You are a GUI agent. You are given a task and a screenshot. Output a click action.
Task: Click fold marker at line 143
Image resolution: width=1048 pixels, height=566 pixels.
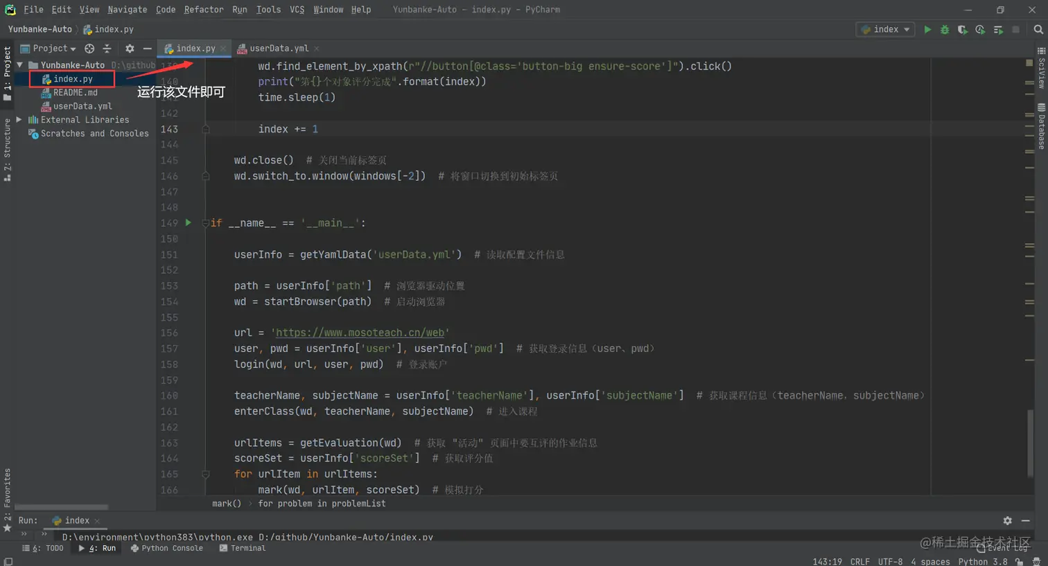click(206, 130)
